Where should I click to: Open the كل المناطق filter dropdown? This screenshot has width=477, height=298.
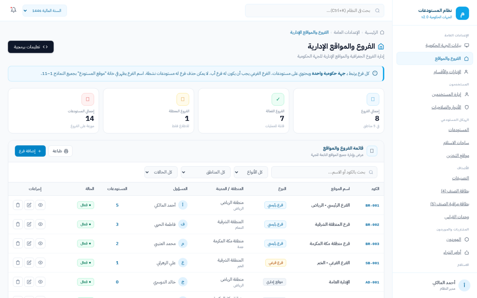205,172
